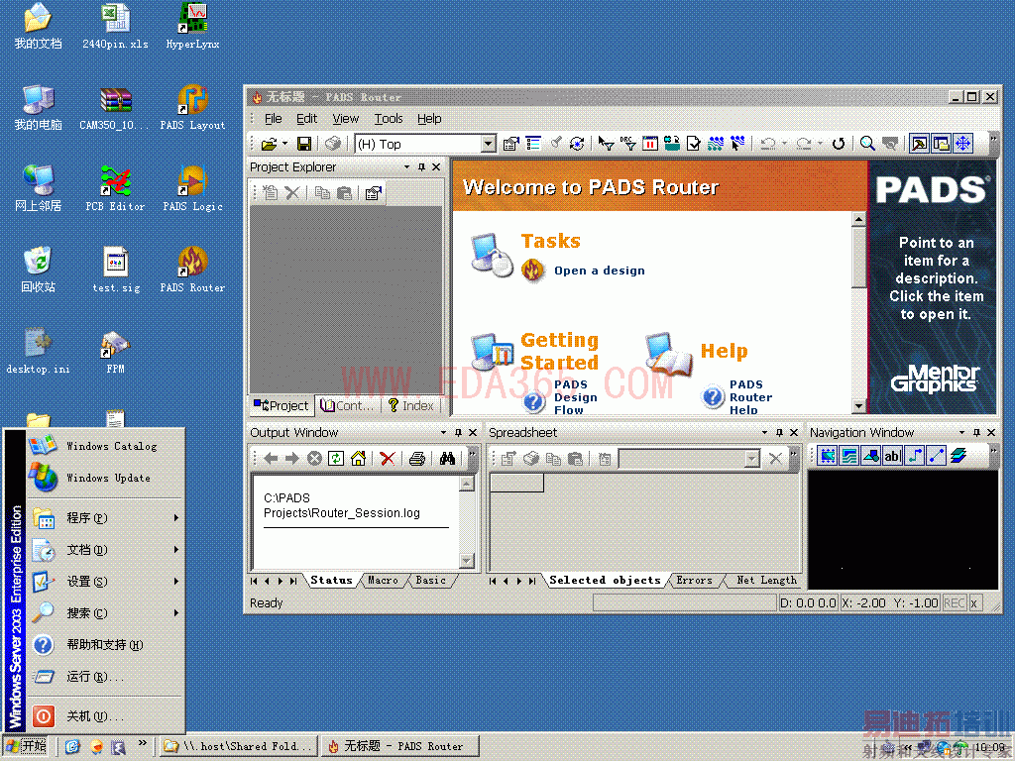Toggle the text 'ab|' display button in Navigation Window

coord(893,456)
